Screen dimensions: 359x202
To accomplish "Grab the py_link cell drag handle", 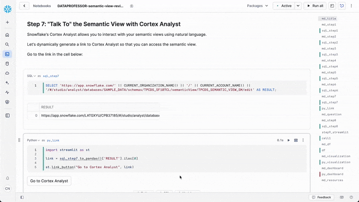I will tap(19, 140).
